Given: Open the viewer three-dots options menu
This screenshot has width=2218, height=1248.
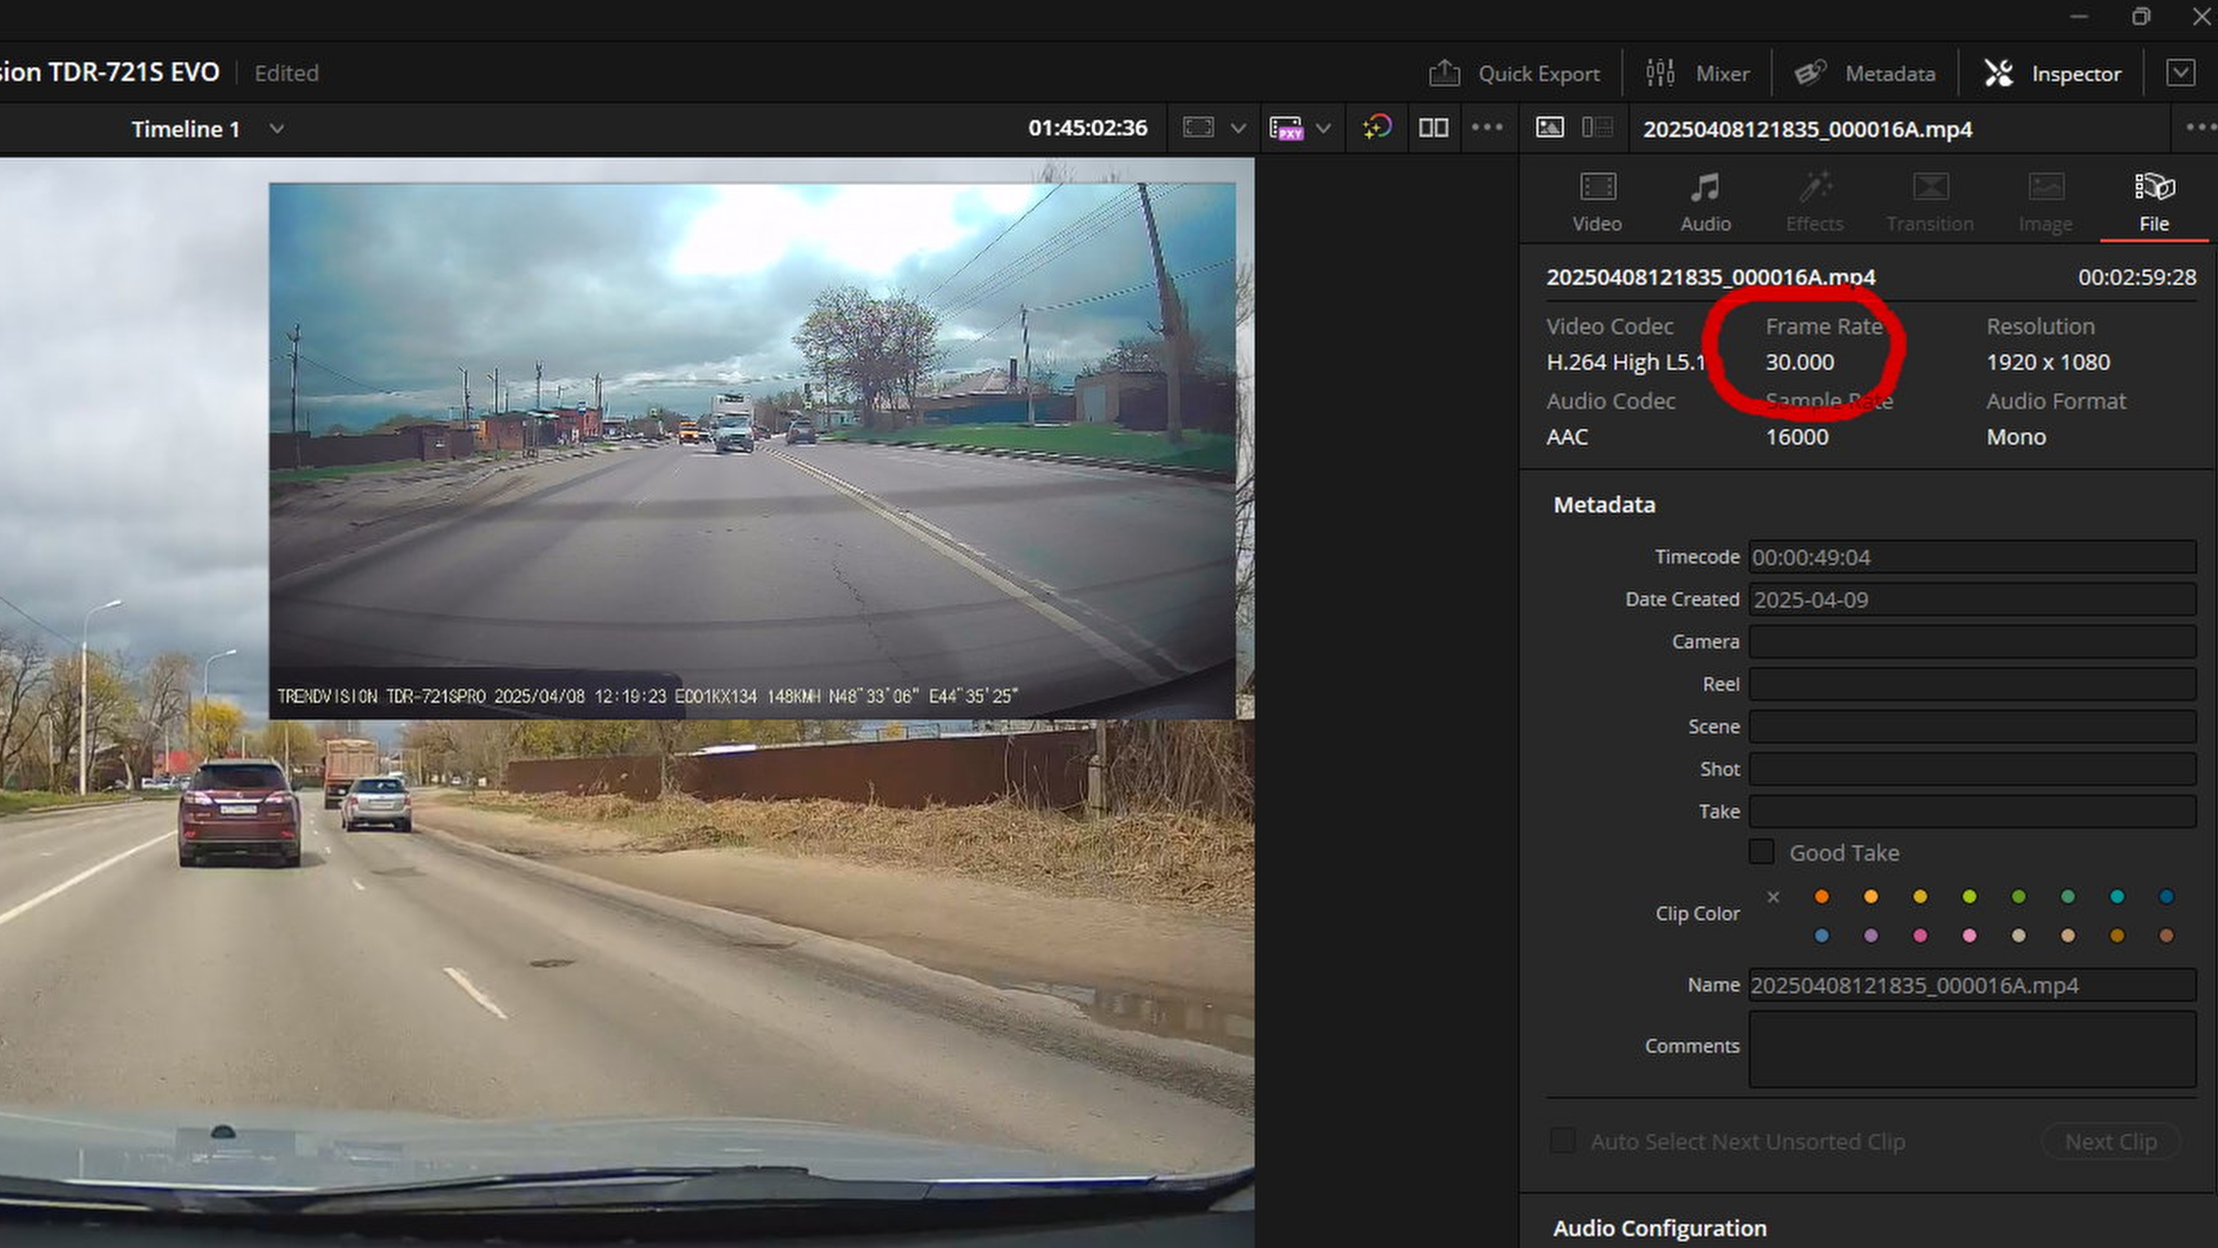Looking at the screenshot, I should pos(1487,128).
